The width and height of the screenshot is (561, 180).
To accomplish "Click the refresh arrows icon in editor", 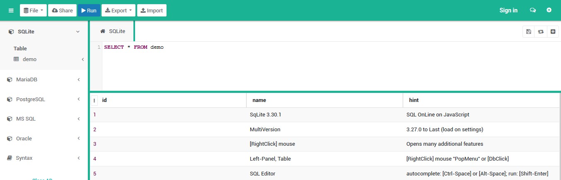I will tap(541, 31).
